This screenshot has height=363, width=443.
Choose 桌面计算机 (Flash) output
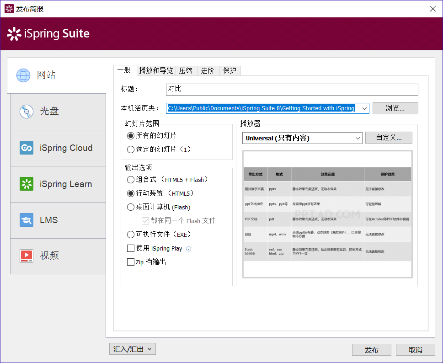(131, 208)
